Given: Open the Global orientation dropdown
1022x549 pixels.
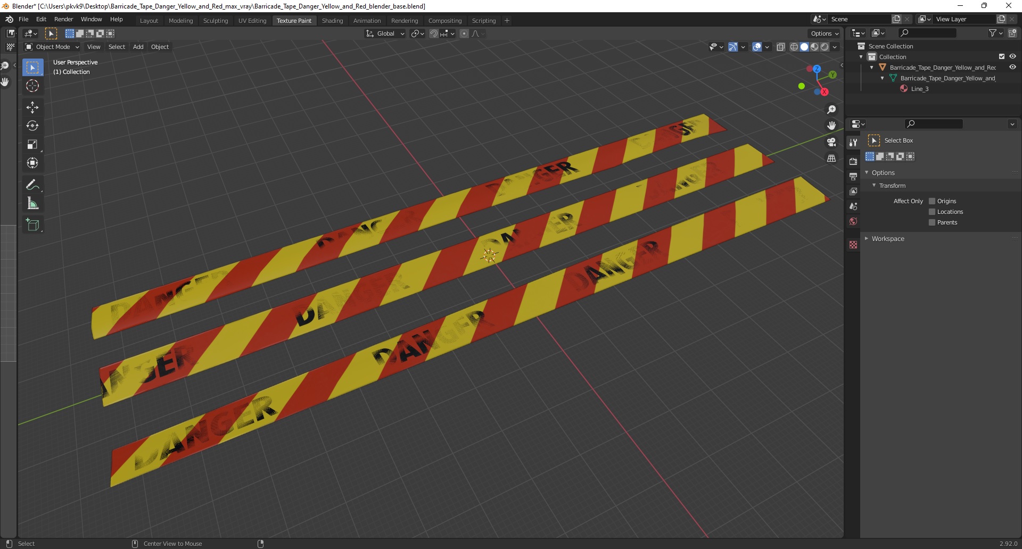Looking at the screenshot, I should [385, 34].
